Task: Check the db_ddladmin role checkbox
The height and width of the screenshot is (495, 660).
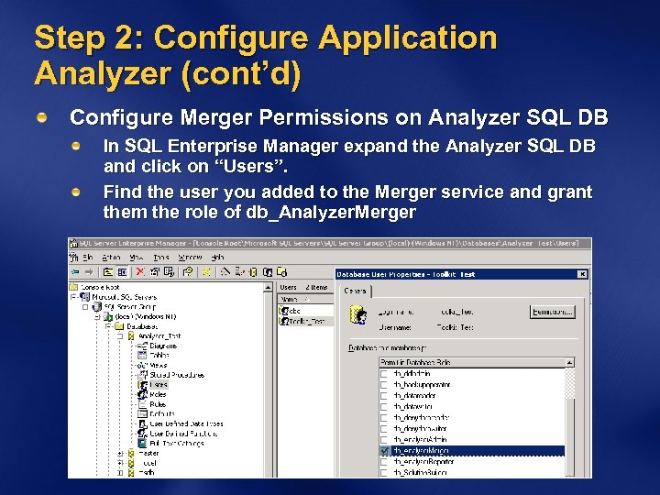Action: 384,374
